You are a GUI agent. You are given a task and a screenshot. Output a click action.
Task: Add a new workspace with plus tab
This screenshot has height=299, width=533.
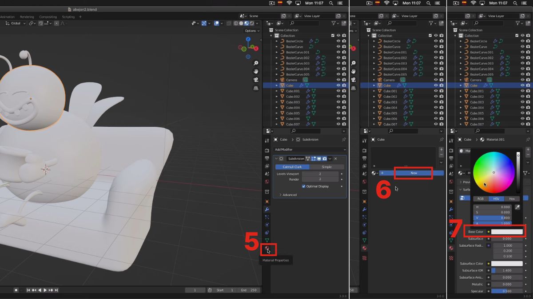pyautogui.click(x=80, y=17)
